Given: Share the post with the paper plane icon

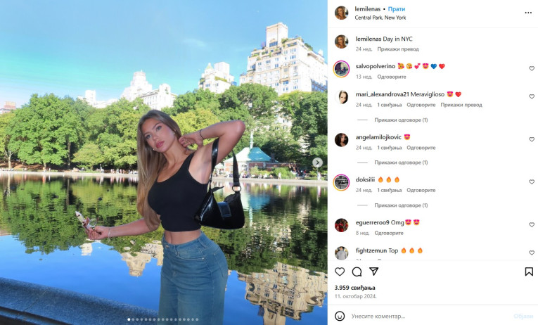Looking at the screenshot, I should [x=373, y=272].
